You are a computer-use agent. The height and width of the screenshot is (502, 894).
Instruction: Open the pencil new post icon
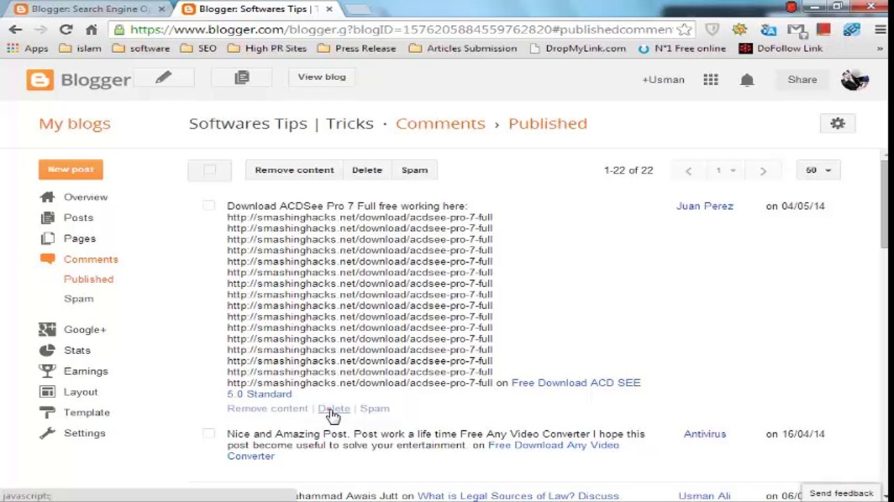tap(163, 77)
